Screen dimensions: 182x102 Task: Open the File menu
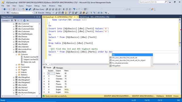[x=3, y=6]
